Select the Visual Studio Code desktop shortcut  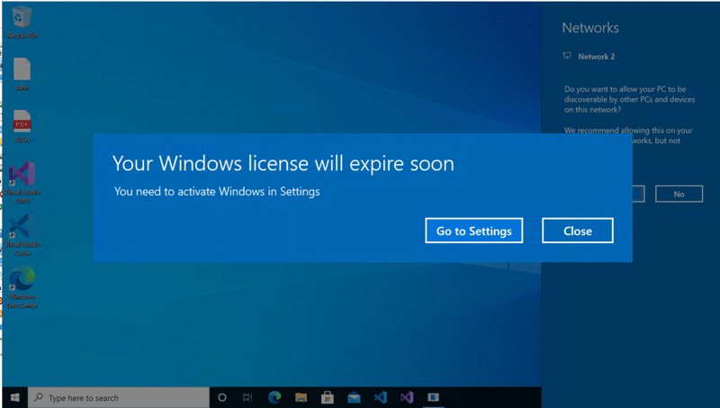click(x=22, y=235)
